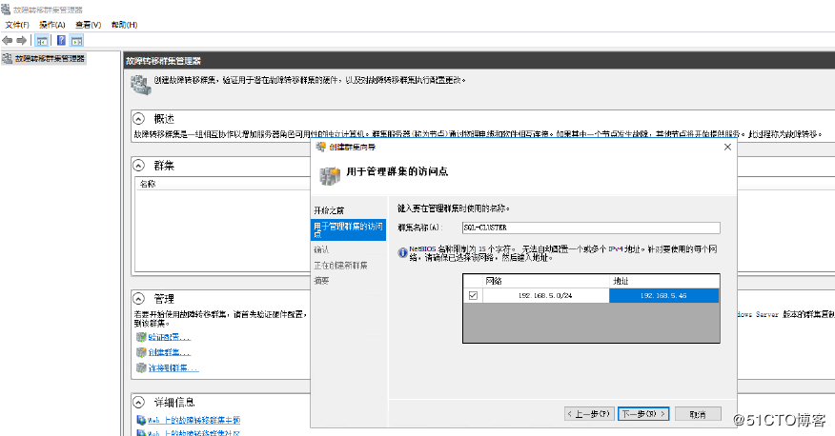
Task: Click the large server cluster wizard header icon
Action: [330, 175]
